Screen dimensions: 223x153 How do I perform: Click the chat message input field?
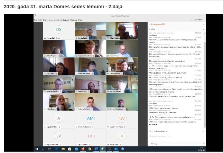(177, 136)
